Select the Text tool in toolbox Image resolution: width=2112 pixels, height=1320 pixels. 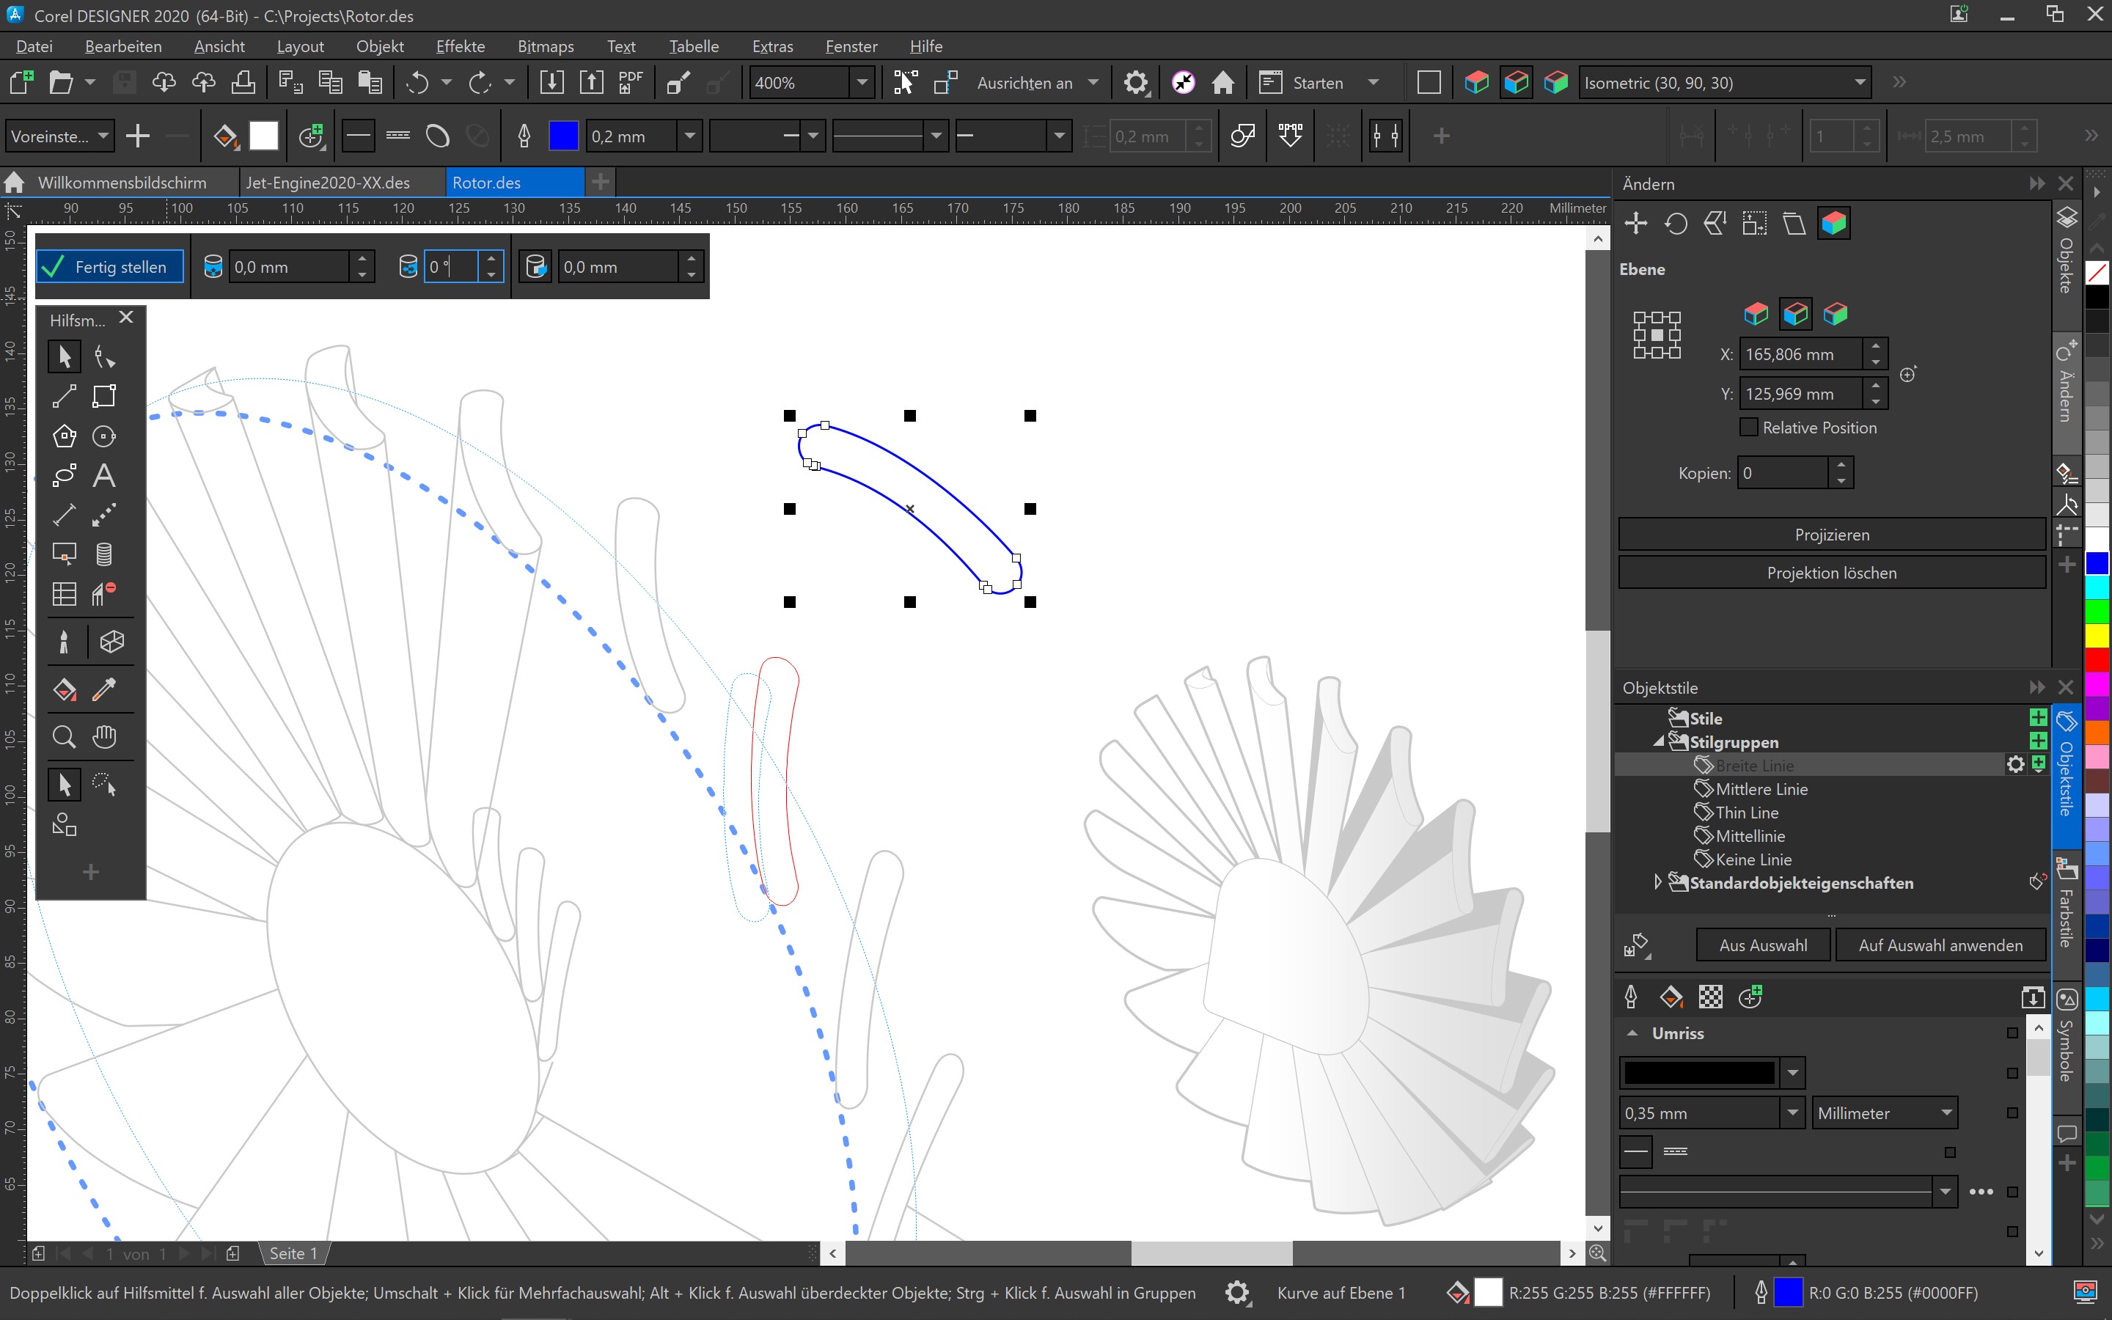pos(104,476)
